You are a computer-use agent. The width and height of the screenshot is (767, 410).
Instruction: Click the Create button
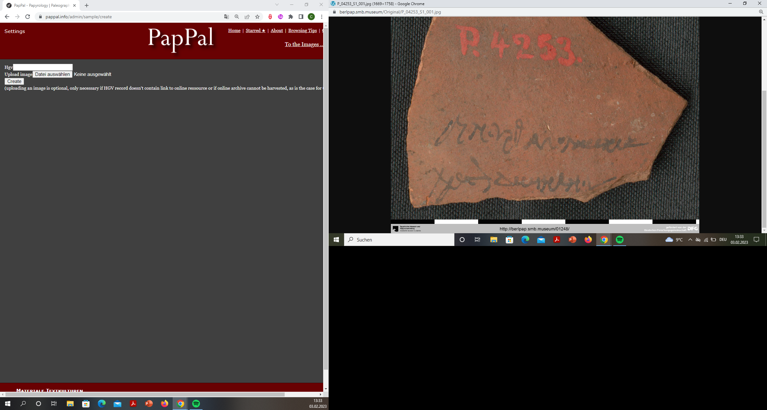point(14,81)
